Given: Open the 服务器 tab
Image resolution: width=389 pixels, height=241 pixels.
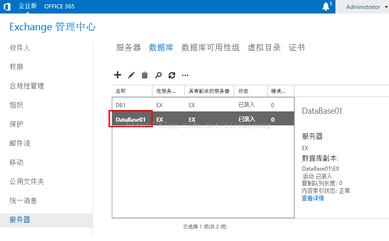Looking at the screenshot, I should click(129, 48).
